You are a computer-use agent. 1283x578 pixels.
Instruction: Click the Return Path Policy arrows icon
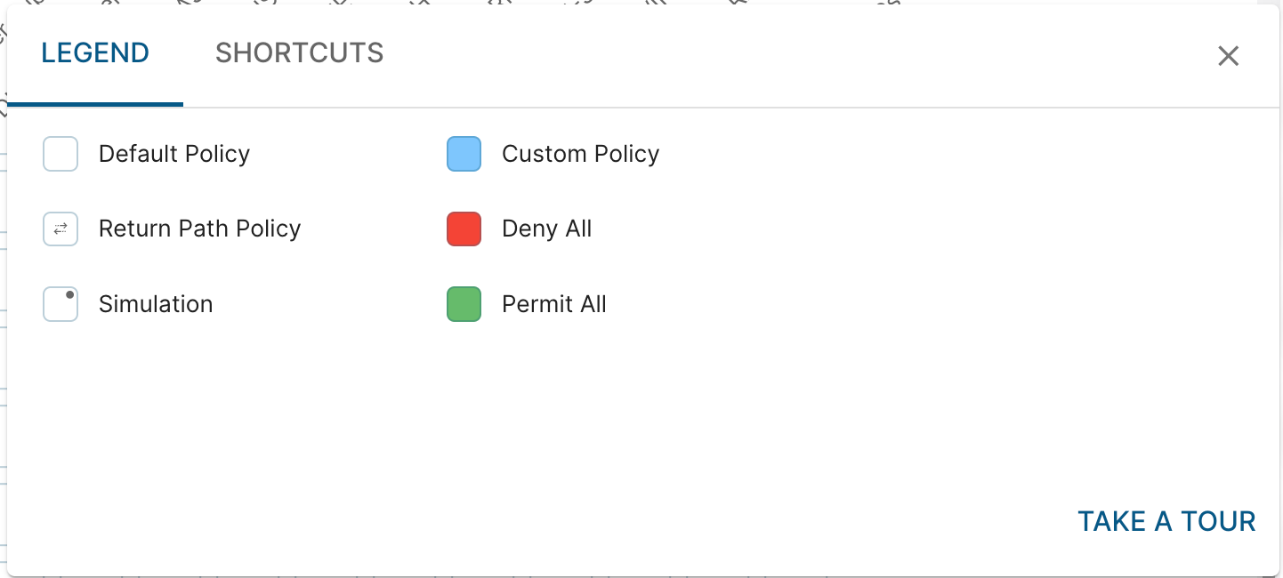click(61, 229)
